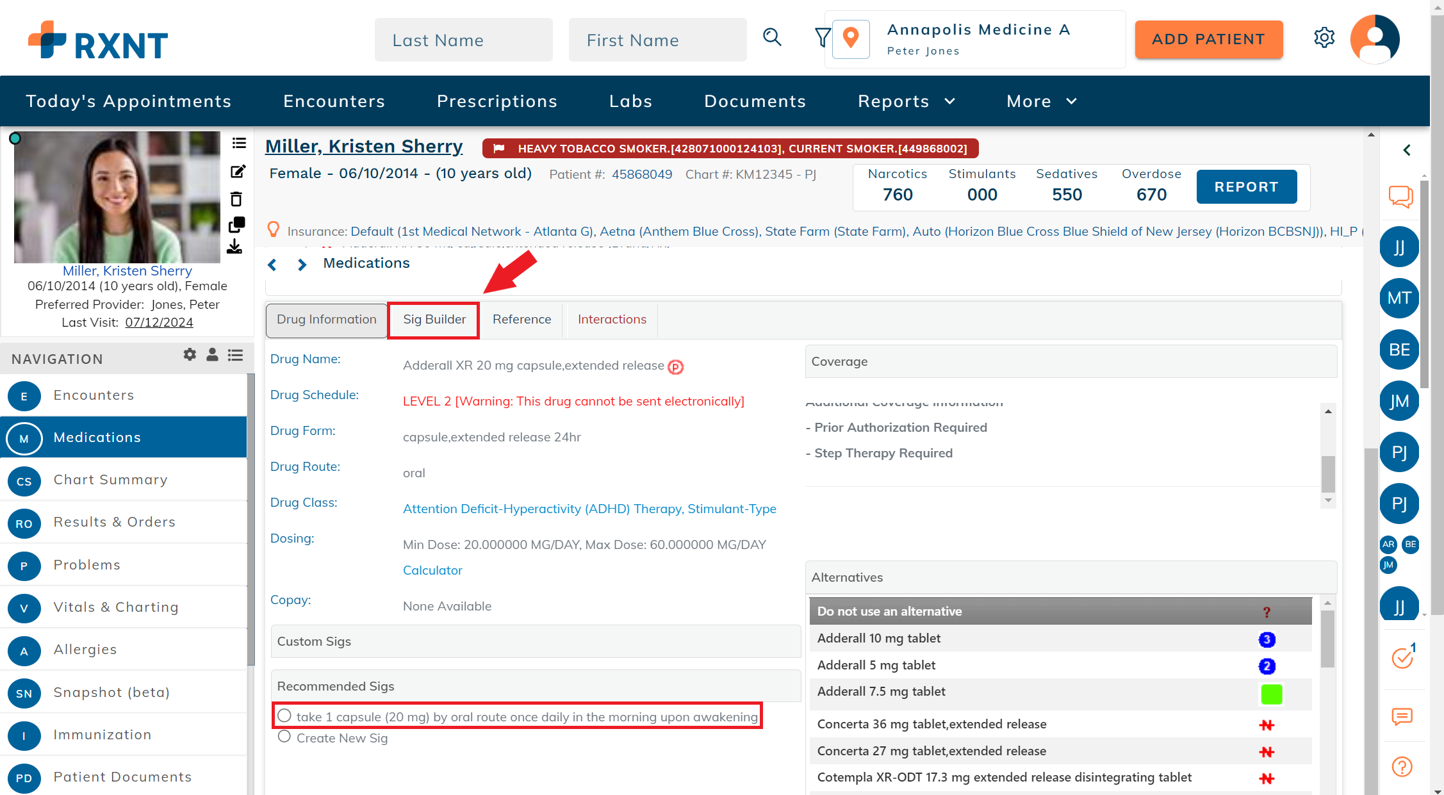1444x795 pixels.
Task: Click the JM user avatar in right sidebar
Action: click(1399, 401)
